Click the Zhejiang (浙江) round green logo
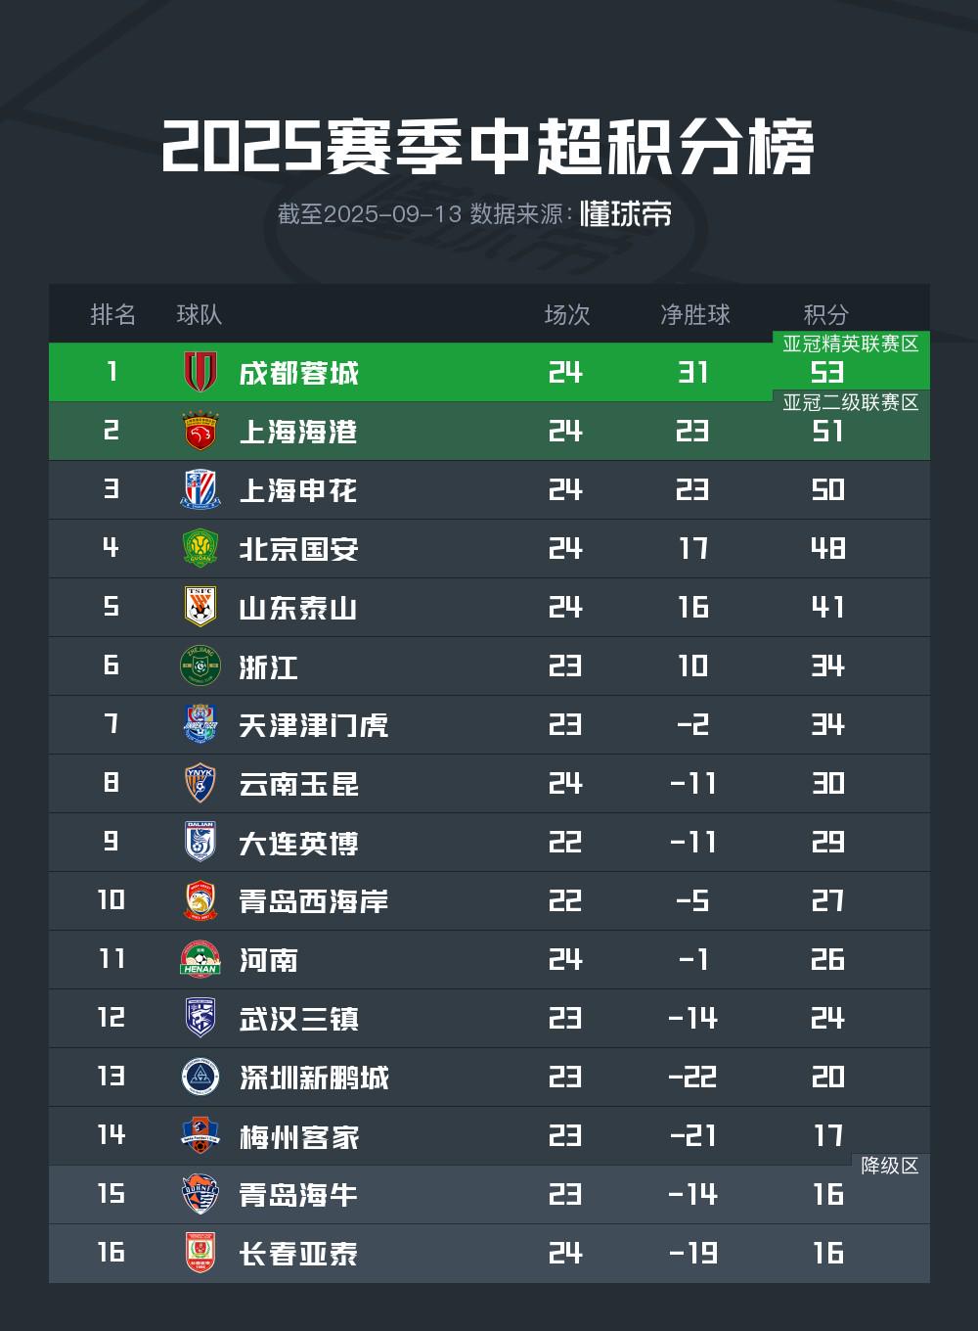The width and height of the screenshot is (978, 1331). [x=200, y=665]
